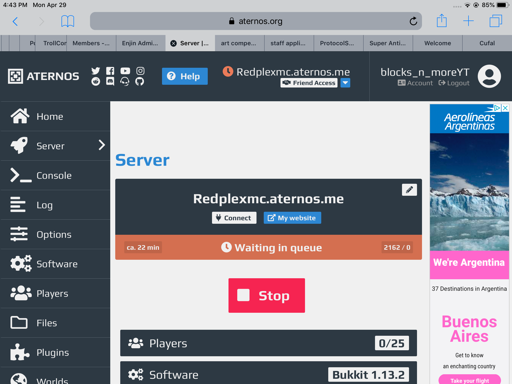Open the Players 0/25 panel row
Screen dimensions: 512x384
(x=268, y=343)
